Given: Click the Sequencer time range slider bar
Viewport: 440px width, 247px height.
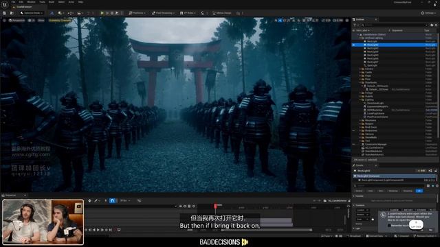Looking at the screenshot, I should point(267,230).
